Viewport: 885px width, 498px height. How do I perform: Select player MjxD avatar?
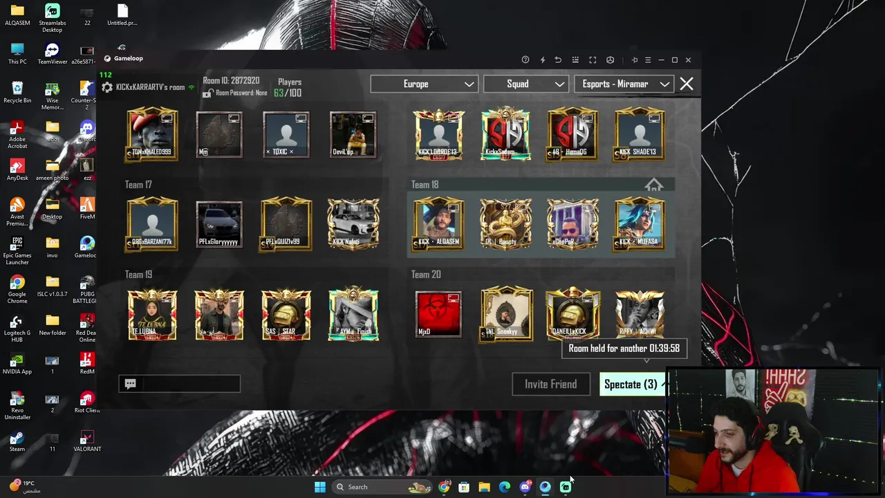(438, 314)
